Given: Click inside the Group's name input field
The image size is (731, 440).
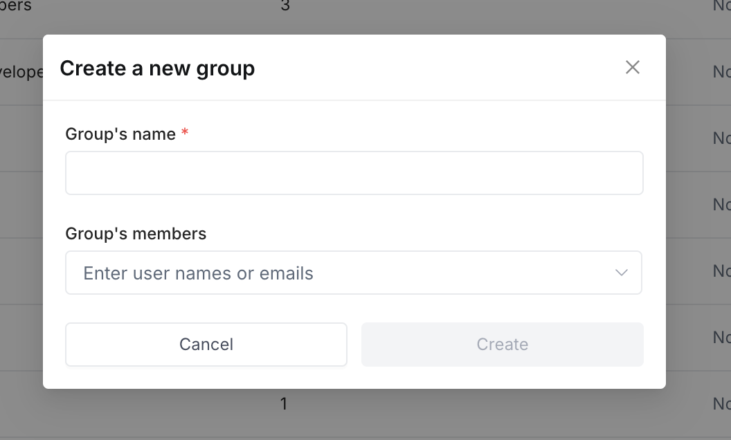Looking at the screenshot, I should 354,172.
